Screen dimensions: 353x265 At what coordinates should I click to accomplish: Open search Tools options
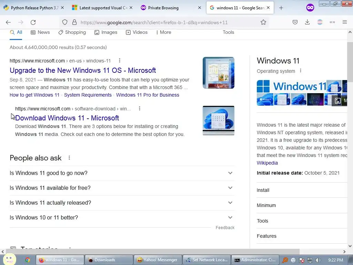click(x=229, y=32)
